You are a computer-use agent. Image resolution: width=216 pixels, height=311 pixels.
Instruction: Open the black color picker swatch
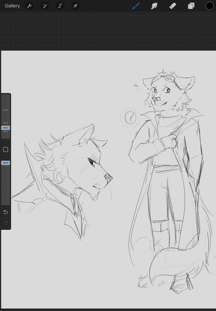click(209, 6)
